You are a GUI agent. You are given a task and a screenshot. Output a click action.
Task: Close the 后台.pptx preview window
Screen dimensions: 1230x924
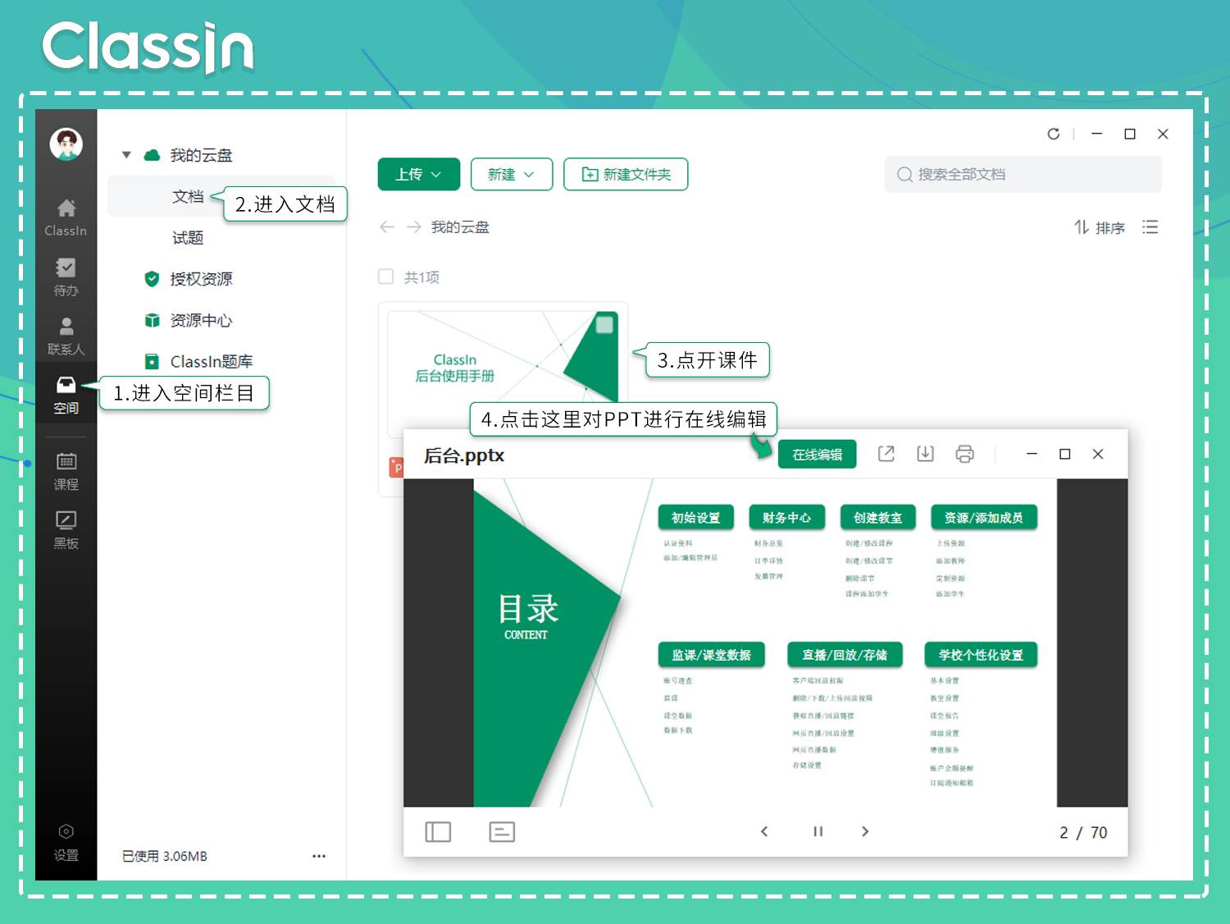1098,454
